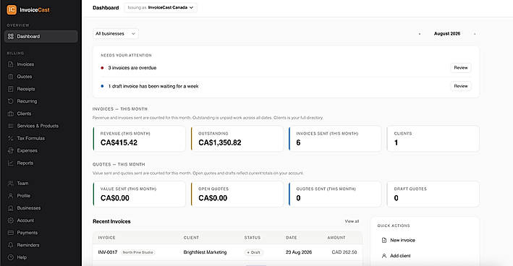The image size is (513, 266).
Task: Click '1 draft invoice has been waiting' text
Action: coord(153,86)
